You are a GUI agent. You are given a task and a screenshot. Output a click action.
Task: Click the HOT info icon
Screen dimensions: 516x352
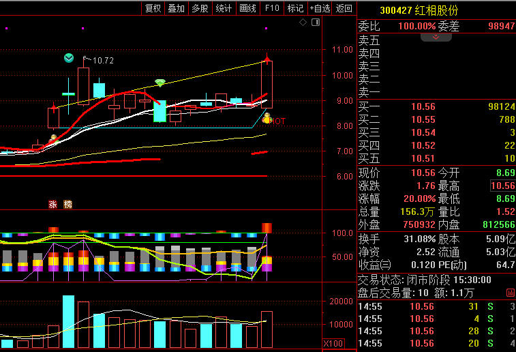tap(267, 119)
